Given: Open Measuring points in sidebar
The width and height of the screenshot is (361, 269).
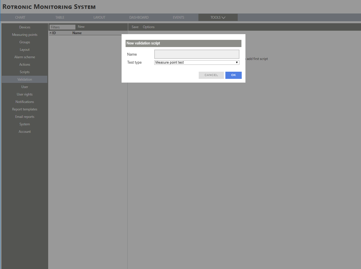Looking at the screenshot, I should 25,35.
